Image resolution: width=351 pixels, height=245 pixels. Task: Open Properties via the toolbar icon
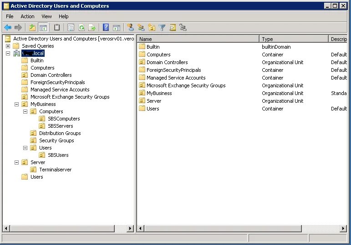(71, 28)
